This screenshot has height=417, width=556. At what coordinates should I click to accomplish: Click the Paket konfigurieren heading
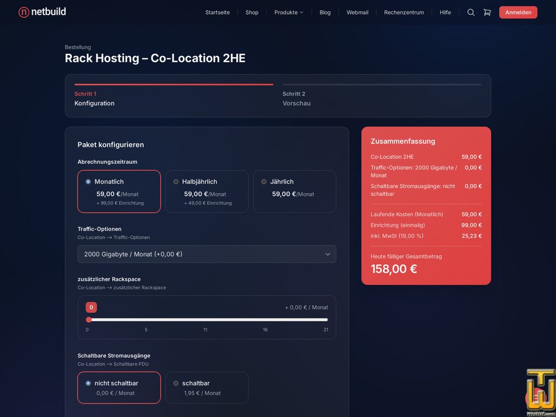pyautogui.click(x=110, y=144)
